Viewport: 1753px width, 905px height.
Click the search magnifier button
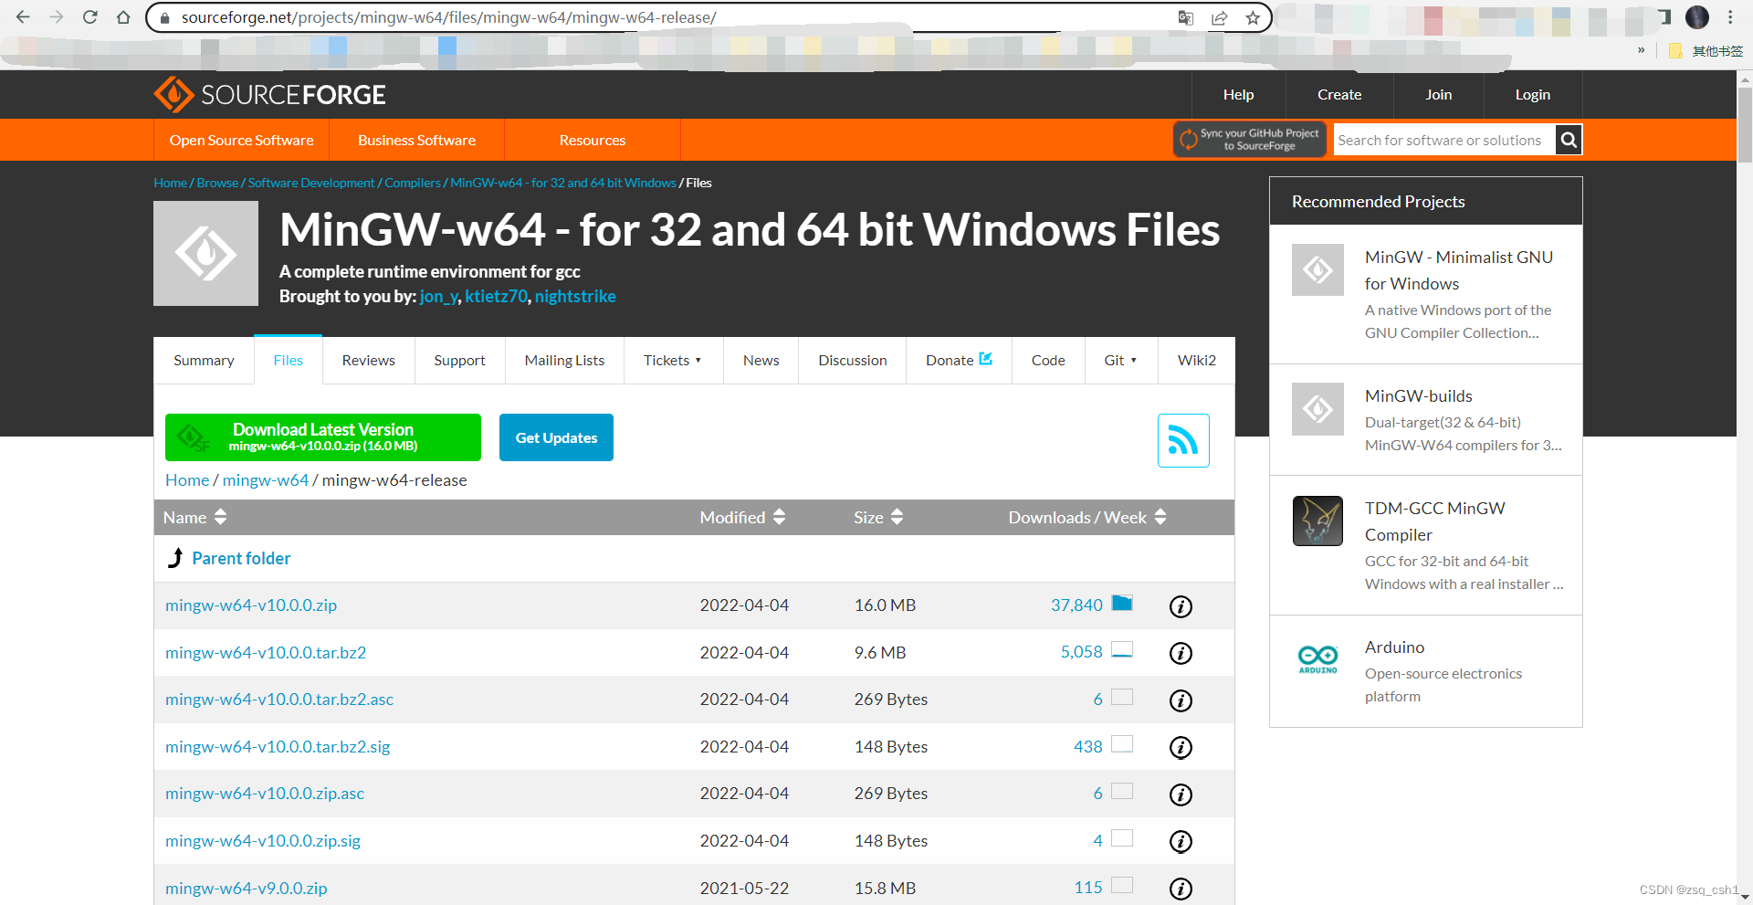1568,140
